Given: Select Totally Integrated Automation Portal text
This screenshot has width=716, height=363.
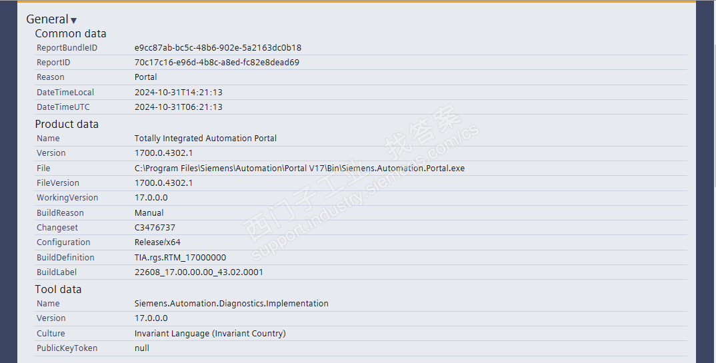Looking at the screenshot, I should [205, 138].
